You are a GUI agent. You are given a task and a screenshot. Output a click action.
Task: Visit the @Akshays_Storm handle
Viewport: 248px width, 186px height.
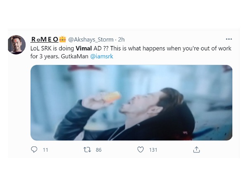[91, 40]
